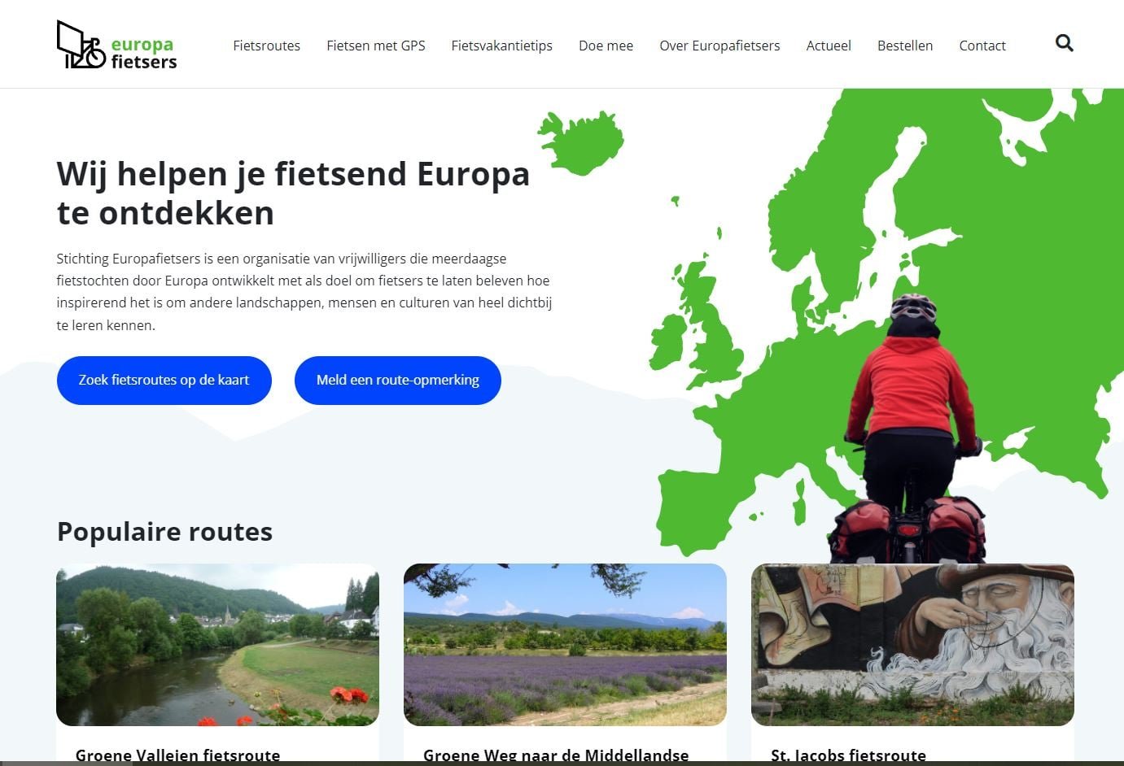Go to Fietsvakantietips
Viewport: 1124px width, 766px height.
501,46
